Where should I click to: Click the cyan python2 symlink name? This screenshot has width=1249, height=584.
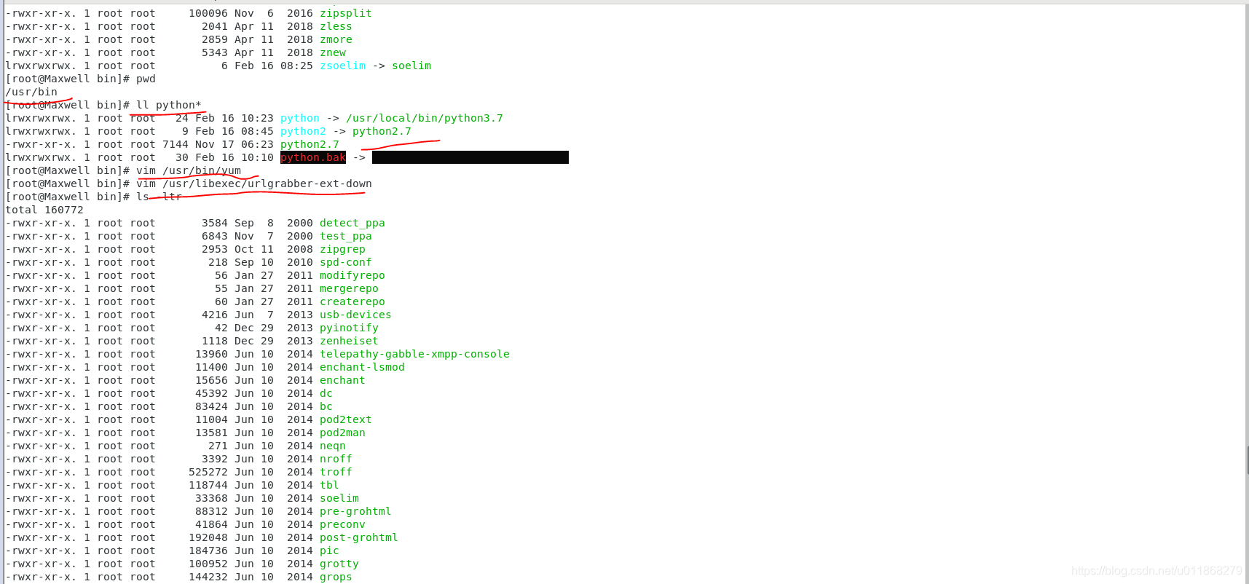[x=303, y=131]
